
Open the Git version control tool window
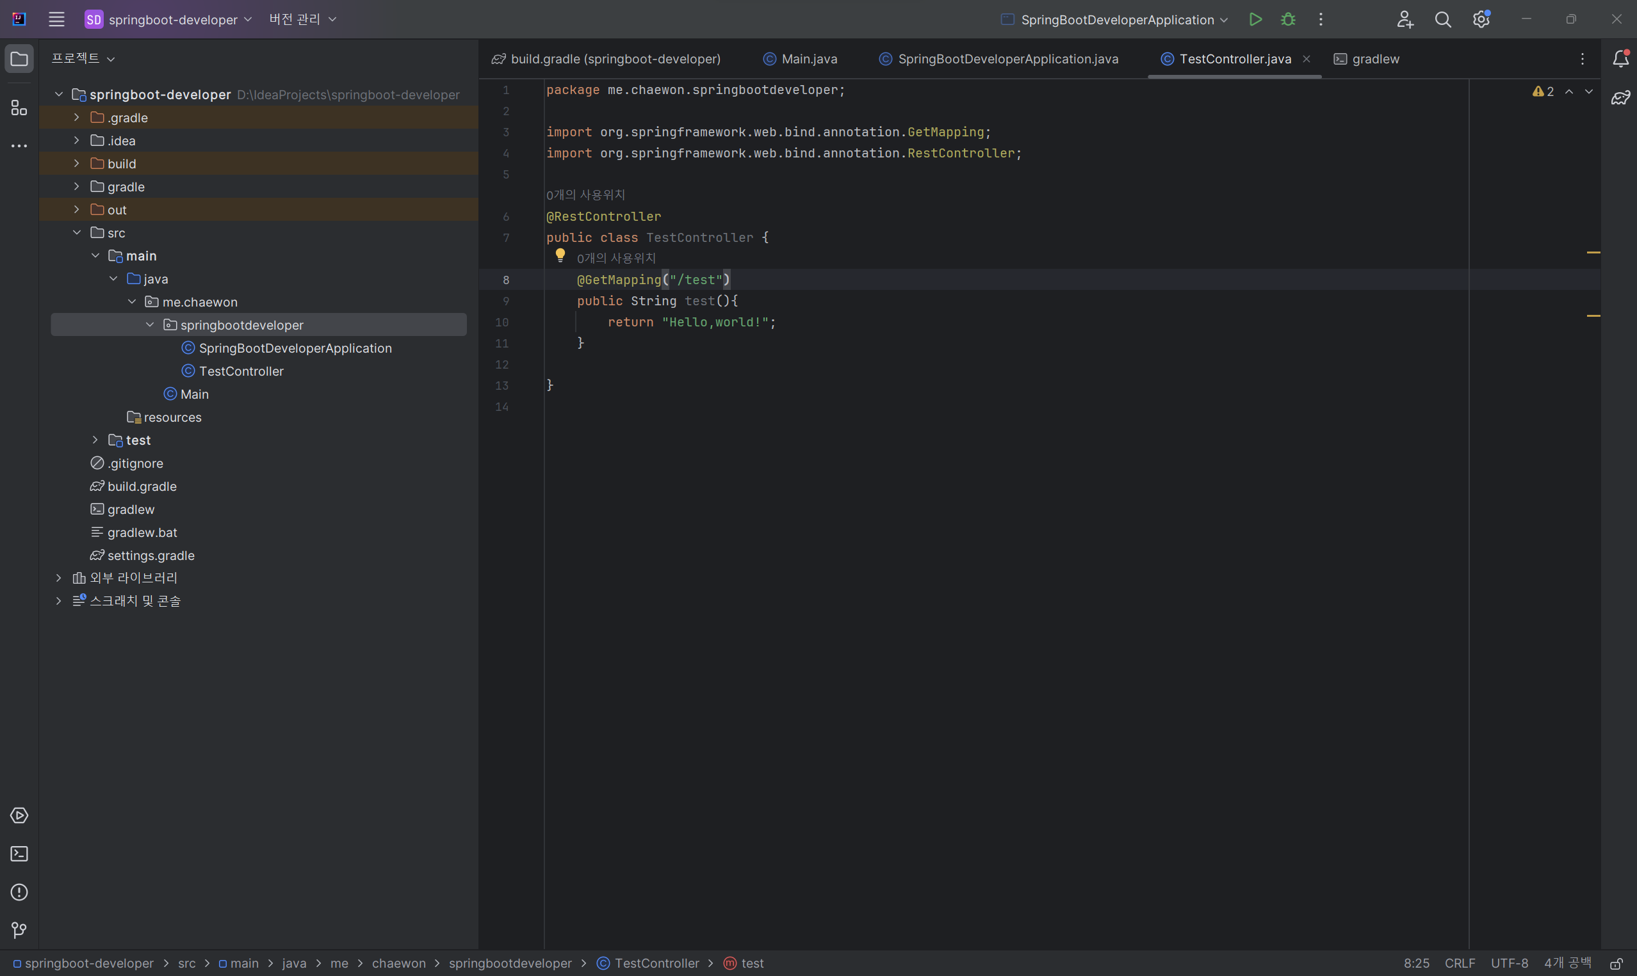19,930
